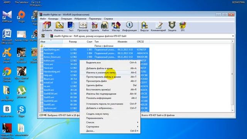Open APB Reloaded desktop icon
Screen dimensions: 247x139
[22, 56]
